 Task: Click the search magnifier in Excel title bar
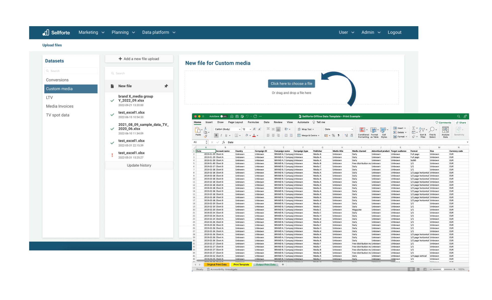459,116
